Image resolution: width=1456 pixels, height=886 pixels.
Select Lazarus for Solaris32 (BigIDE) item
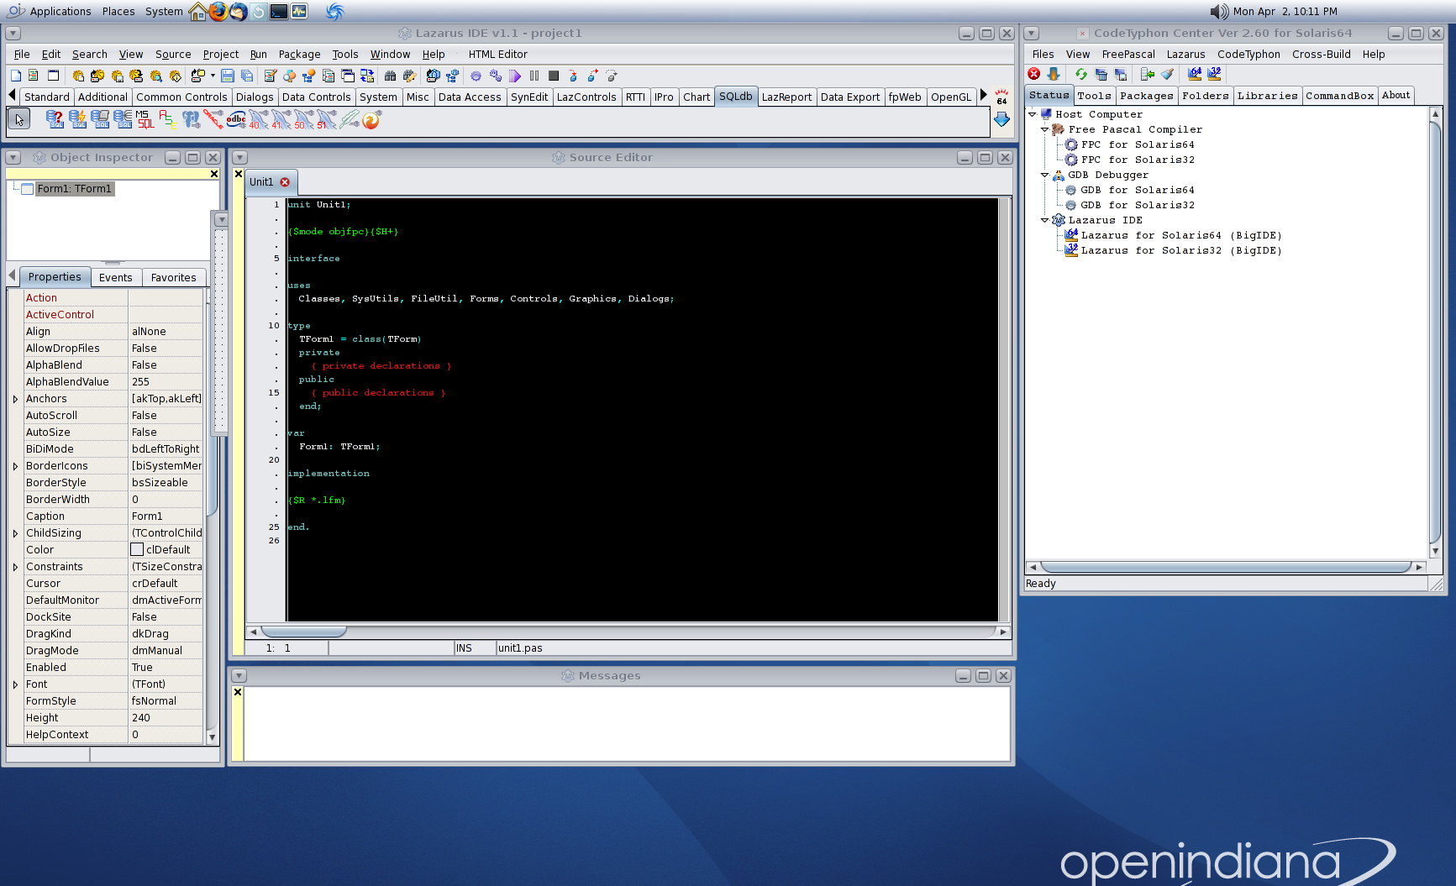click(1181, 250)
